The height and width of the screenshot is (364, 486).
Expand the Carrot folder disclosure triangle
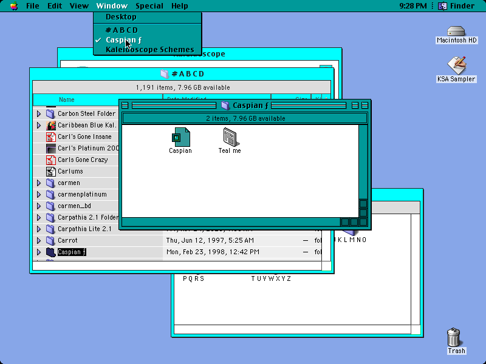[x=39, y=240]
